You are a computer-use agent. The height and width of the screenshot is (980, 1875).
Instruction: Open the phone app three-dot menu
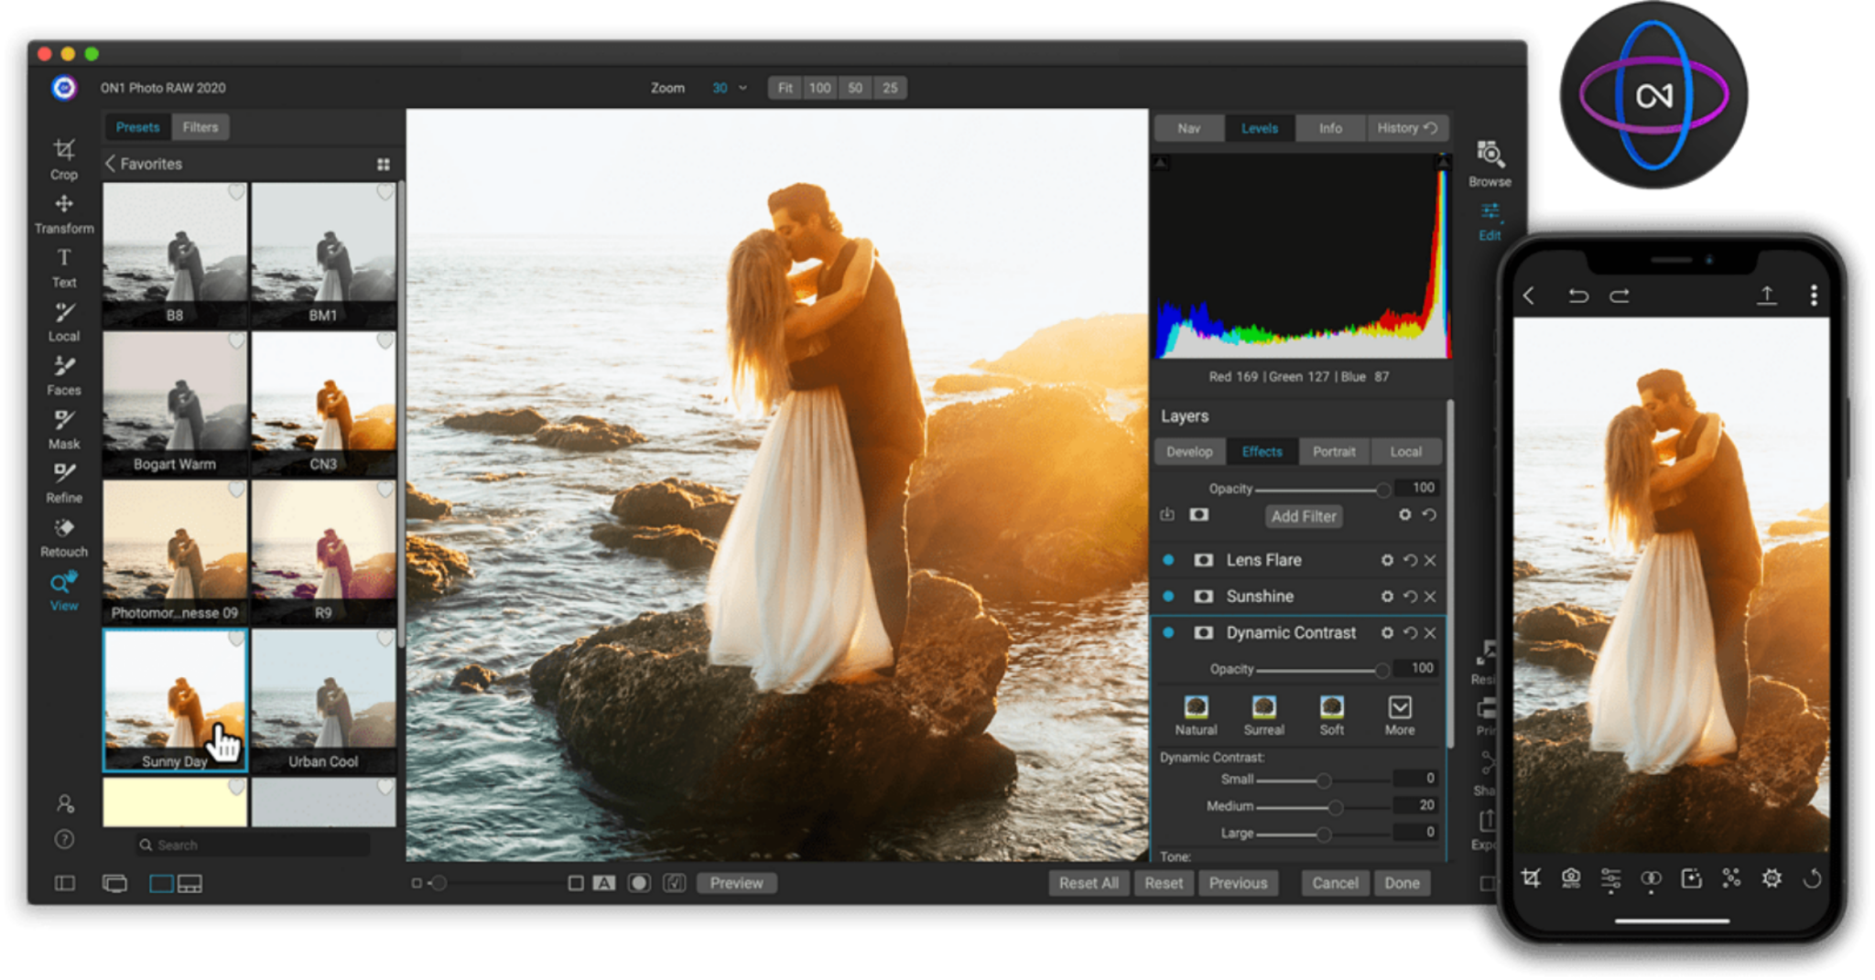pos(1814,296)
